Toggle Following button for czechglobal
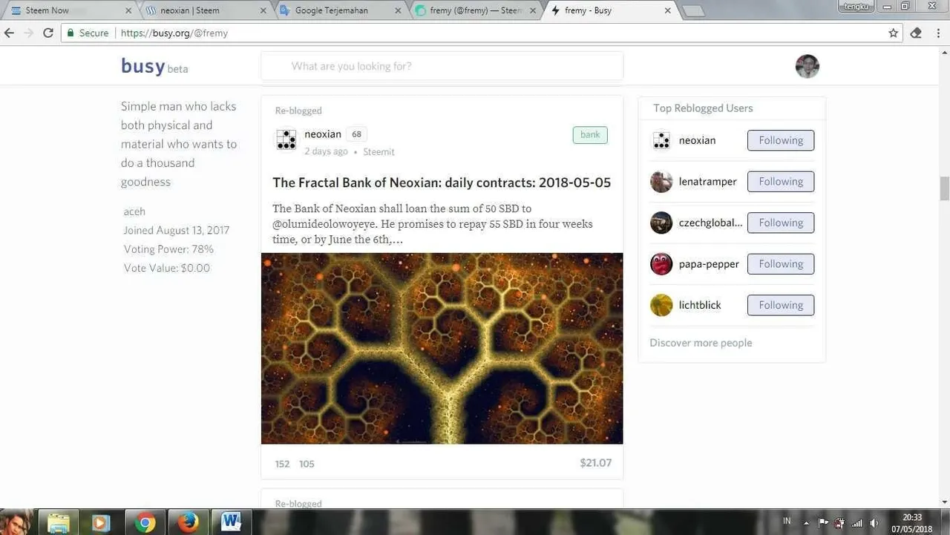The width and height of the screenshot is (950, 535). click(781, 223)
